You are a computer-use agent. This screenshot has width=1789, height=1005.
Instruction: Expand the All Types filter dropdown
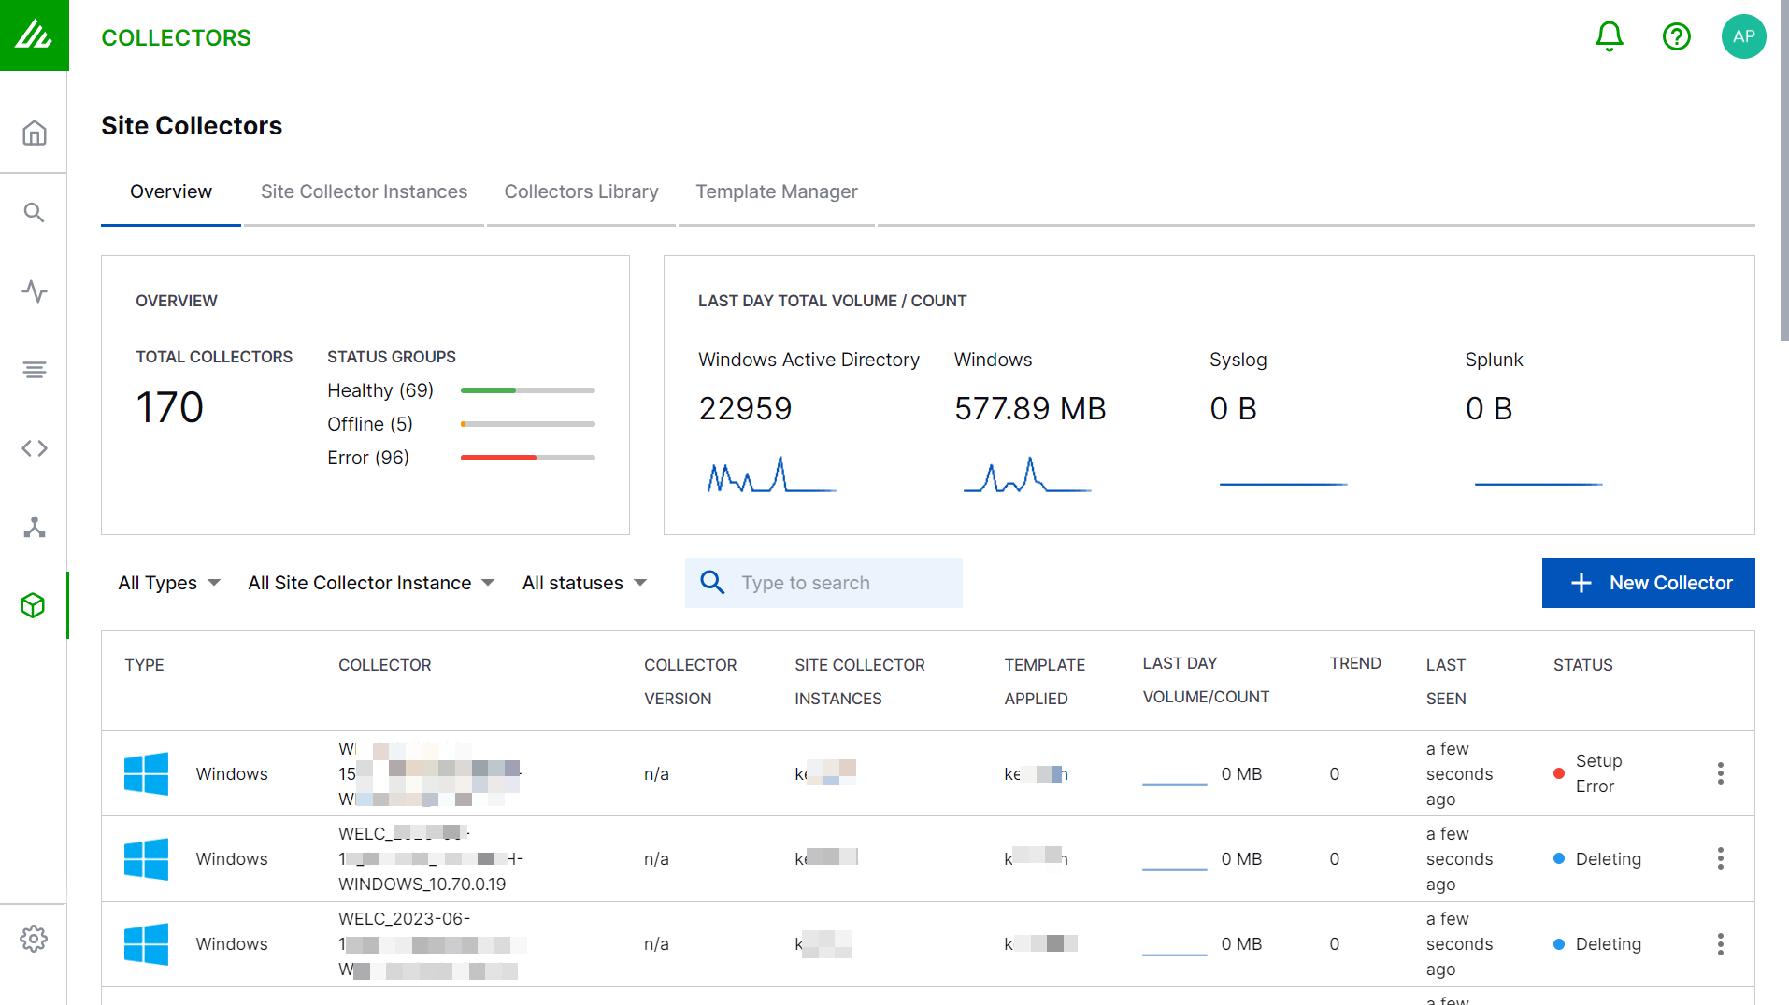coord(169,583)
